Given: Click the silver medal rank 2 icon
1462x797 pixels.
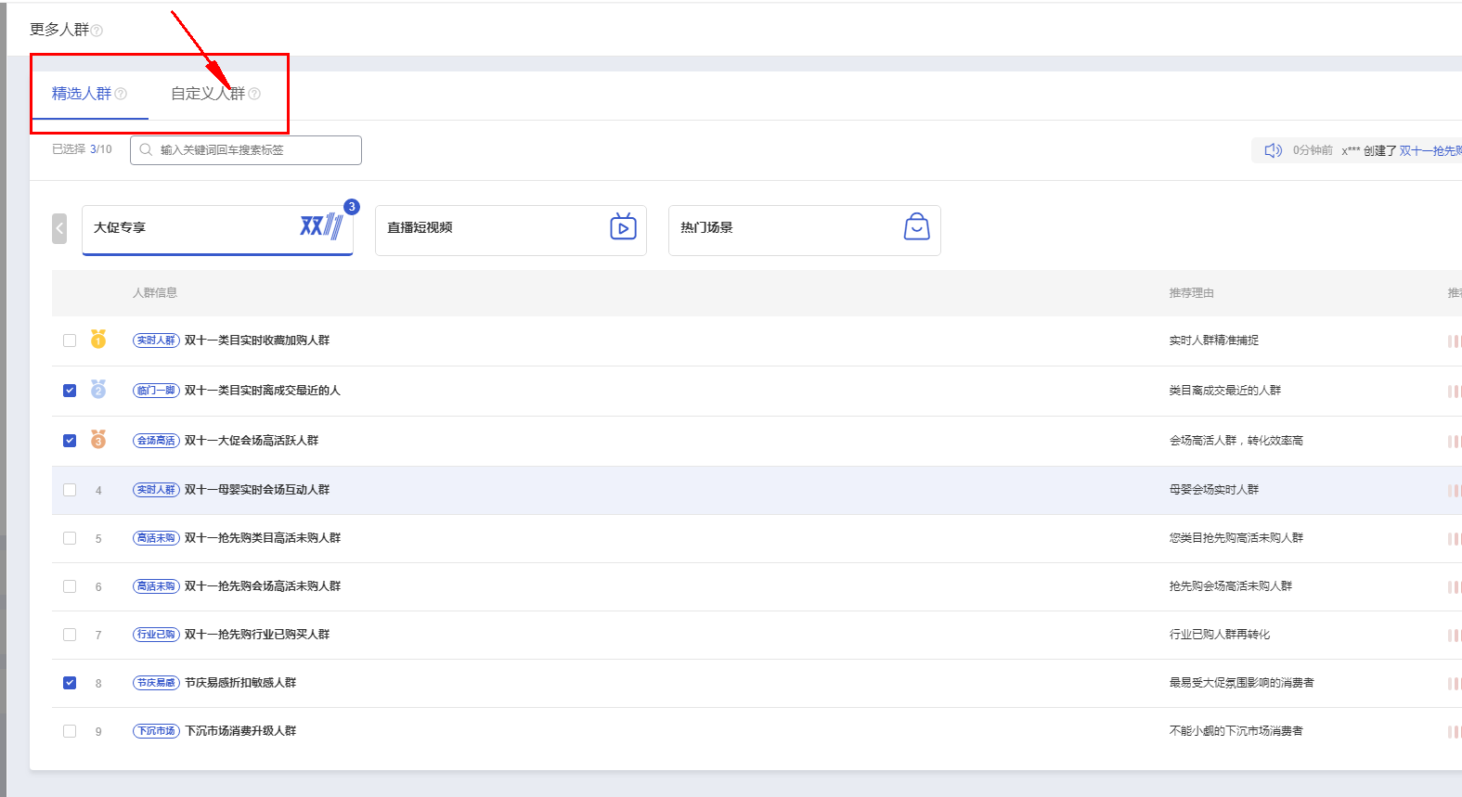Looking at the screenshot, I should (x=98, y=389).
